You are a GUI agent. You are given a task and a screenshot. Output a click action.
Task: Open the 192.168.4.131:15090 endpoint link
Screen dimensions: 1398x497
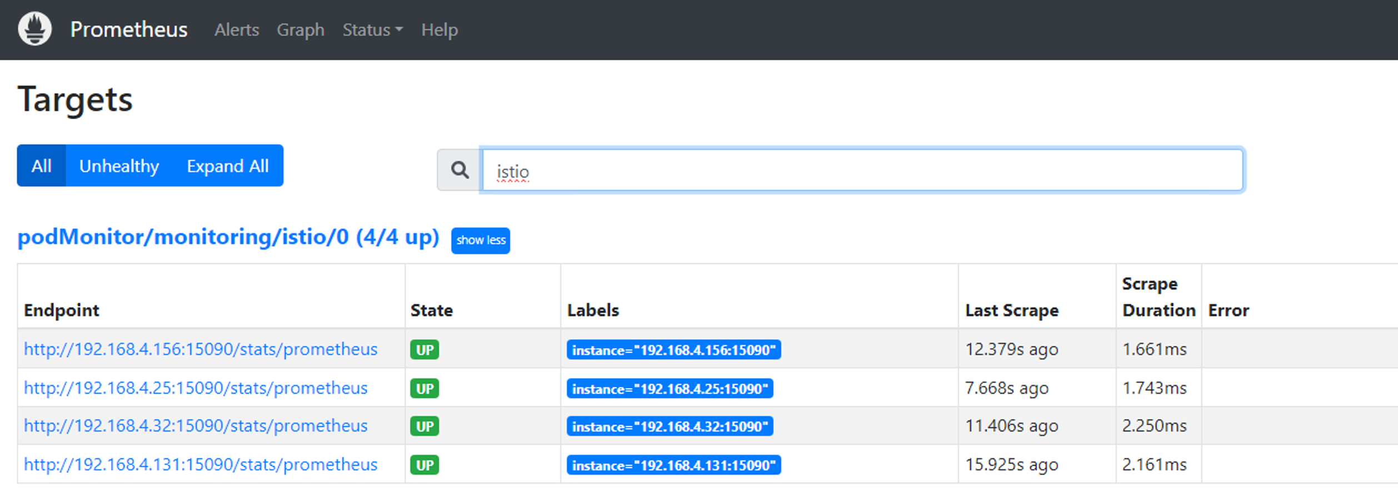click(201, 465)
